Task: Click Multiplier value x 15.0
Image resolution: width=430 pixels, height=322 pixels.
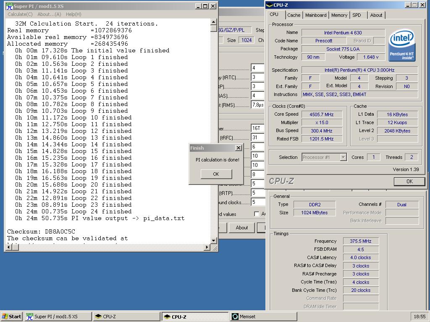Action: pos(322,122)
